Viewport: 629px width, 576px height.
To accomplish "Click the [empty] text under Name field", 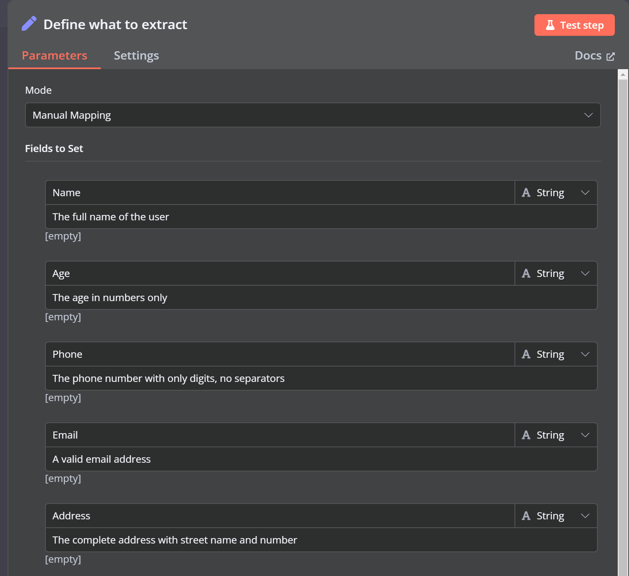I will [63, 236].
